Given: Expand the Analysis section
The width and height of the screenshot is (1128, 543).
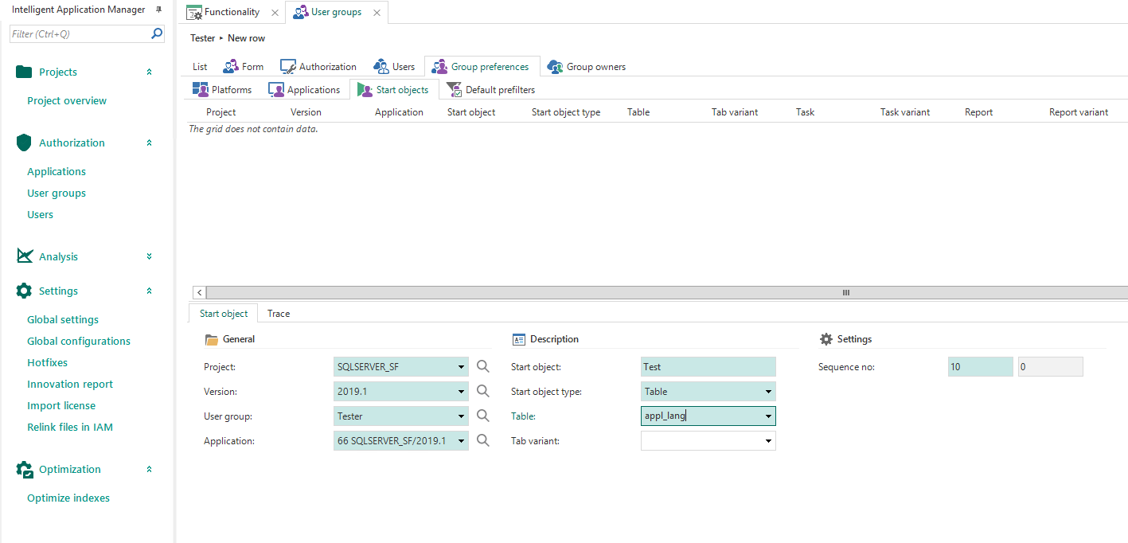Looking at the screenshot, I should tap(149, 256).
